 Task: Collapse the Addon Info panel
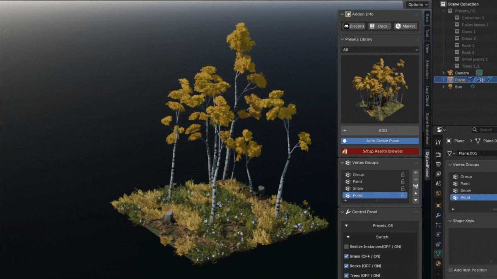(x=343, y=14)
